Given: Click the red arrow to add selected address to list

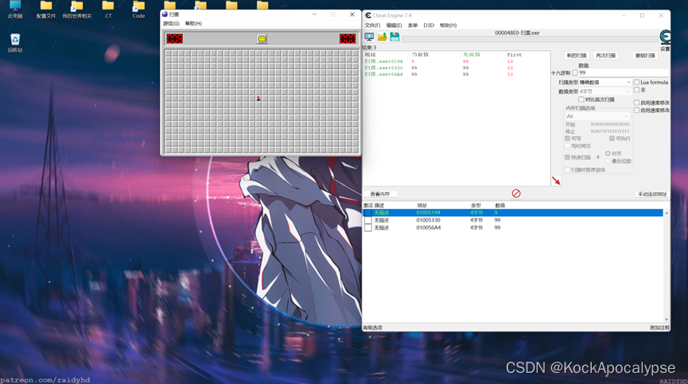Looking at the screenshot, I should pyautogui.click(x=556, y=180).
